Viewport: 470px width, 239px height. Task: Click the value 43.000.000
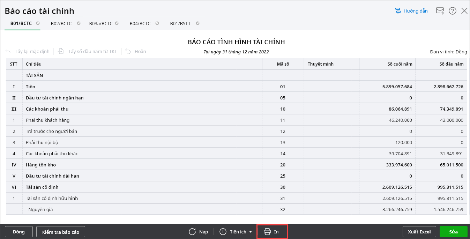[x=452, y=120]
